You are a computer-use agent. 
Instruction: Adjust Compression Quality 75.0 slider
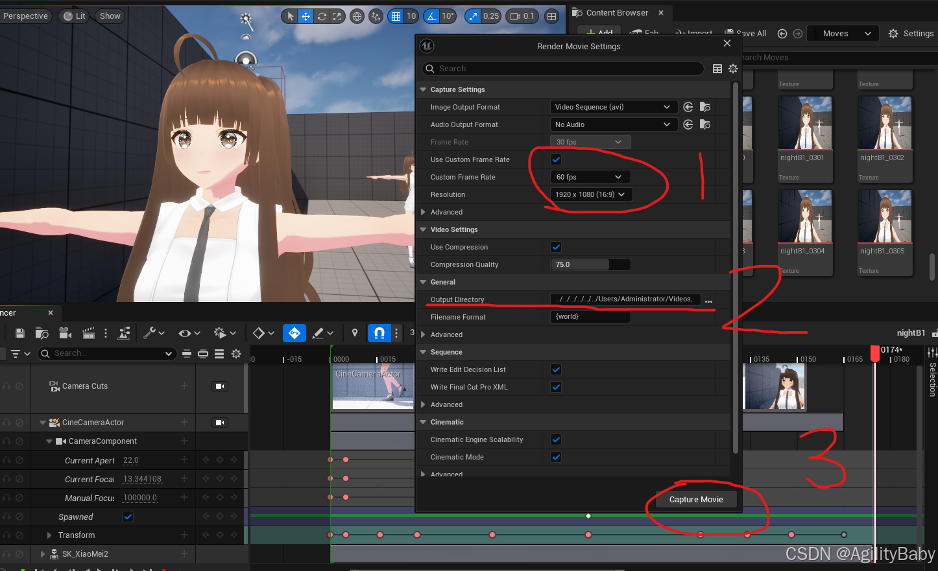coord(590,264)
